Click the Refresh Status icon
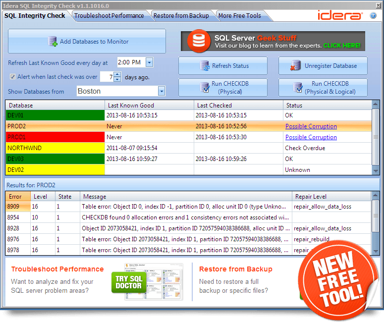The height and width of the screenshot is (322, 384). click(x=205, y=66)
